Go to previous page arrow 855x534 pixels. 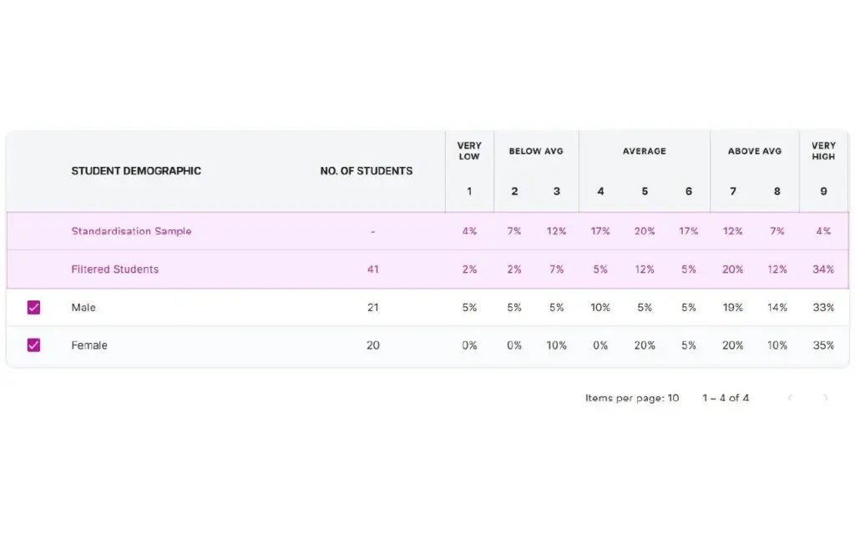coord(790,398)
